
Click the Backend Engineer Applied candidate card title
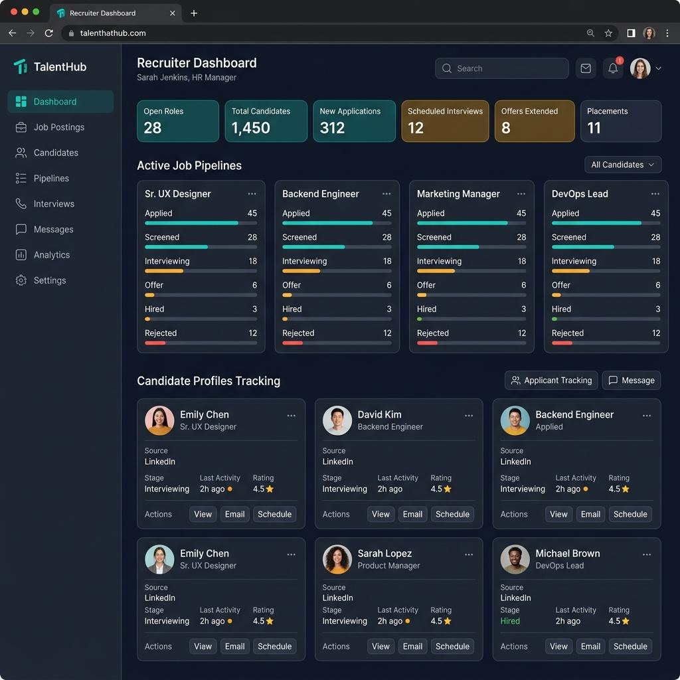(574, 414)
